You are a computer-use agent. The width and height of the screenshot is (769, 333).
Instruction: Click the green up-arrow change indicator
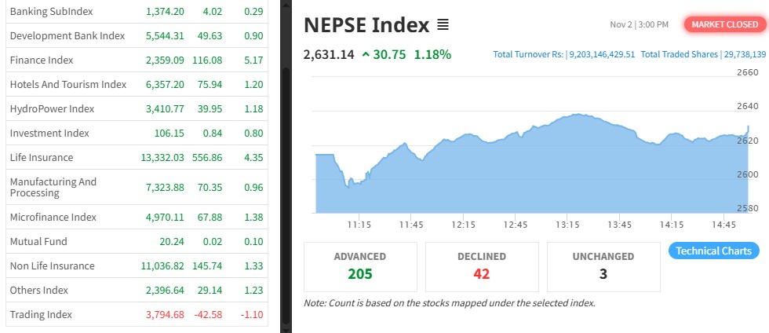click(366, 54)
